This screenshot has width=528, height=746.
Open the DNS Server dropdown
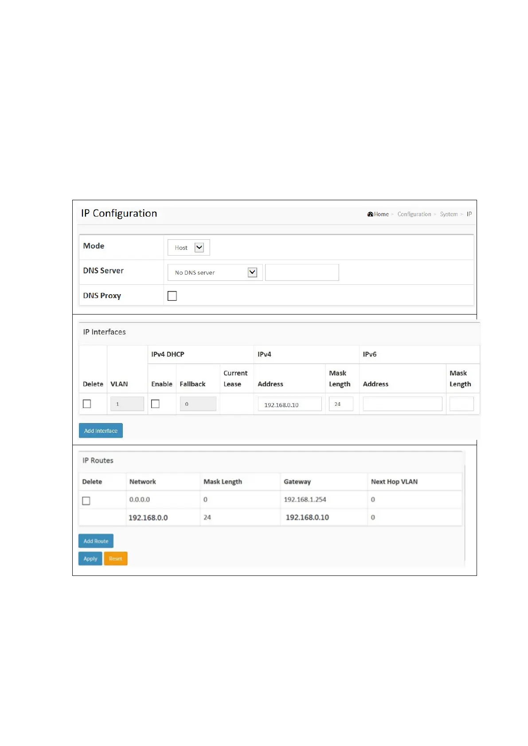pos(215,272)
